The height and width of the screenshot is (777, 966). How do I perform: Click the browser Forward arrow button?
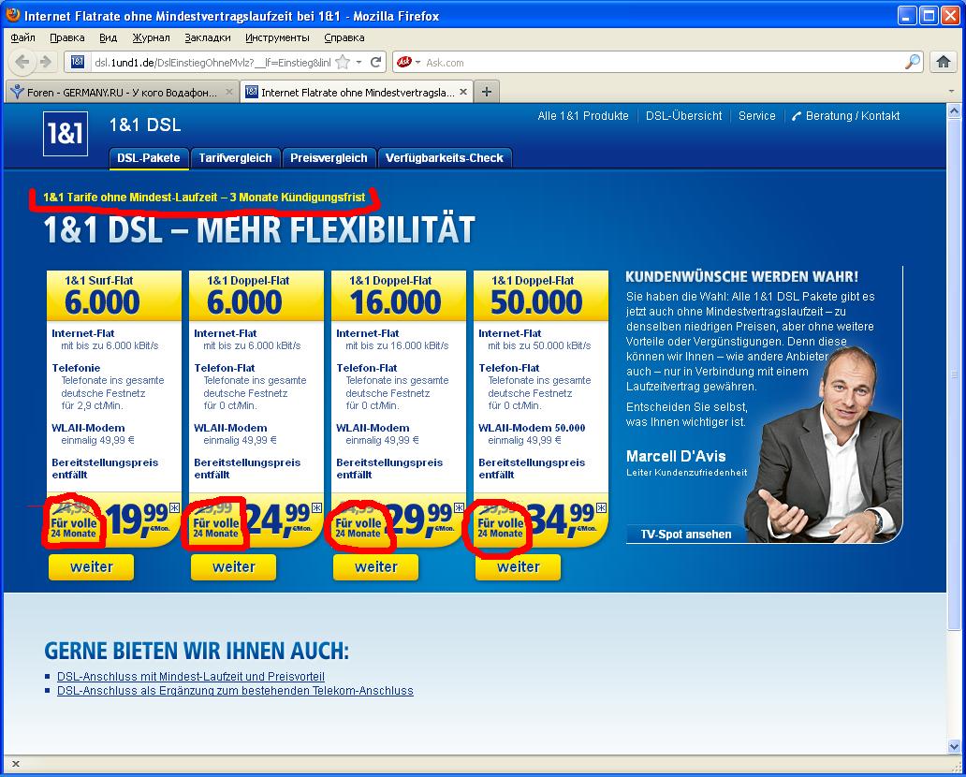[46, 62]
